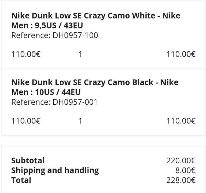Click the White item's unit price 110.00€

tap(26, 54)
